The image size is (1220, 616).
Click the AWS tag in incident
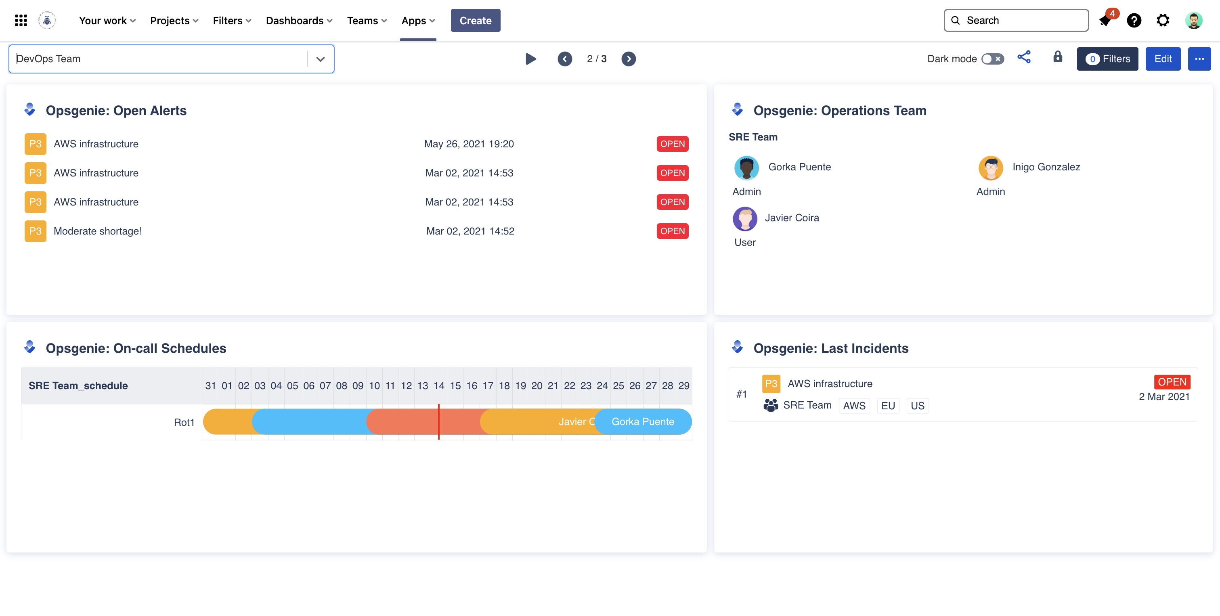pyautogui.click(x=854, y=406)
